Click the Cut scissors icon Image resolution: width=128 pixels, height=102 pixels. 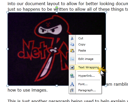coord(72,38)
